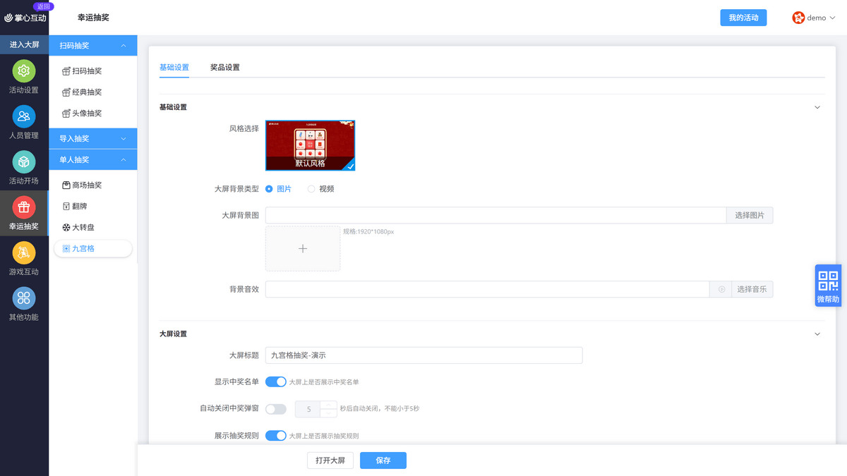Toggle 展示抽奖规则 switch
Viewport: 847px width, 476px height.
(x=276, y=435)
